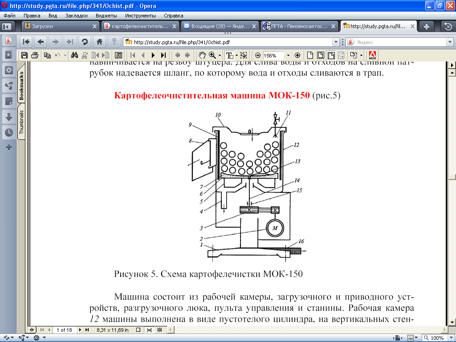Open the Инструменты menu
Image resolution: width=456 pixels, height=342 pixels.
[x=140, y=16]
